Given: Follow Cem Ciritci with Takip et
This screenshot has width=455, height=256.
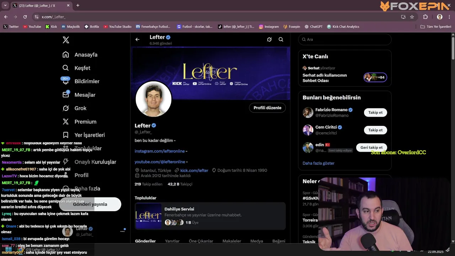Looking at the screenshot, I should [375, 130].
